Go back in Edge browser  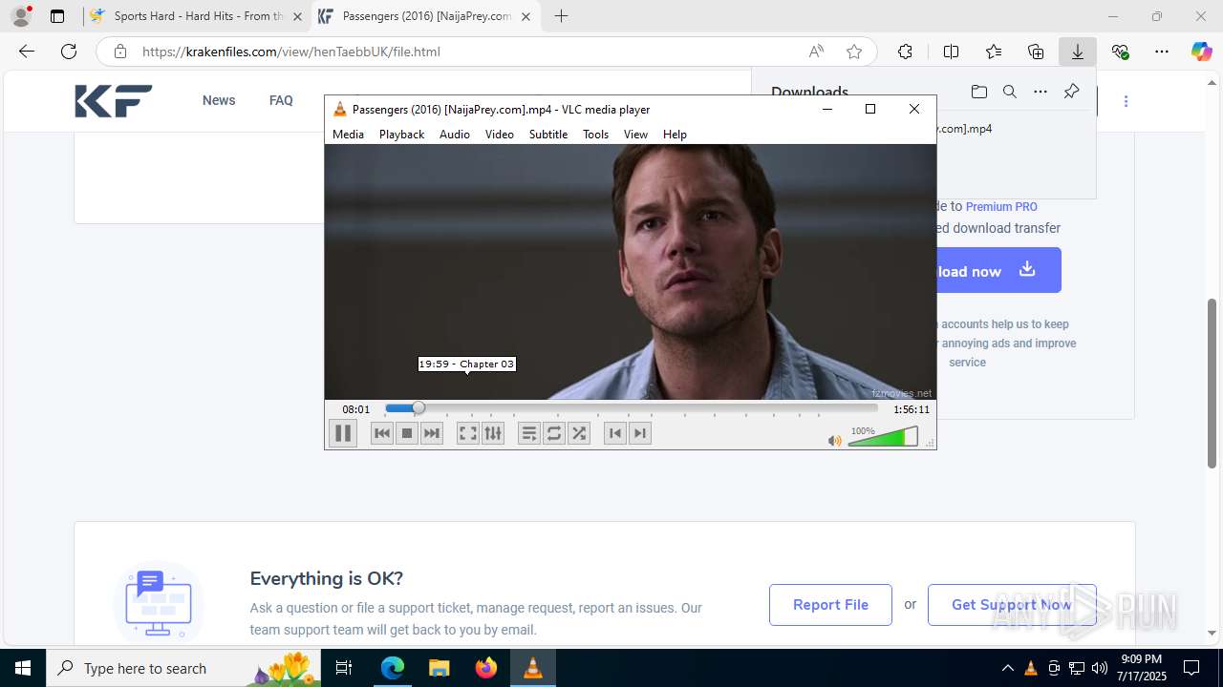27,52
